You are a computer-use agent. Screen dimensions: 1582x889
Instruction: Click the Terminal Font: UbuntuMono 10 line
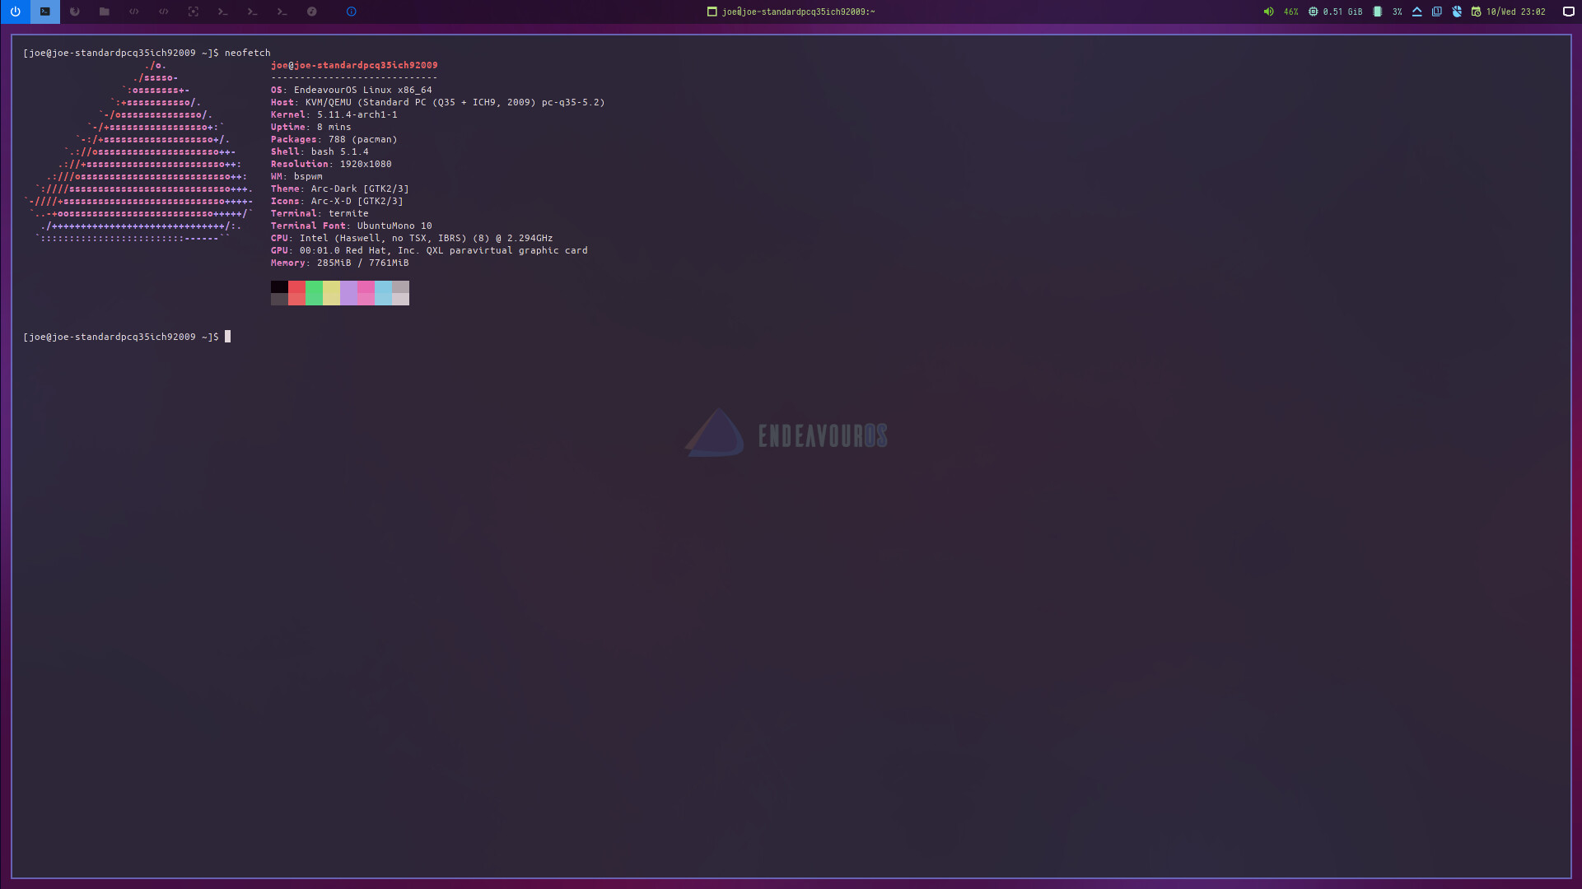[x=352, y=226]
